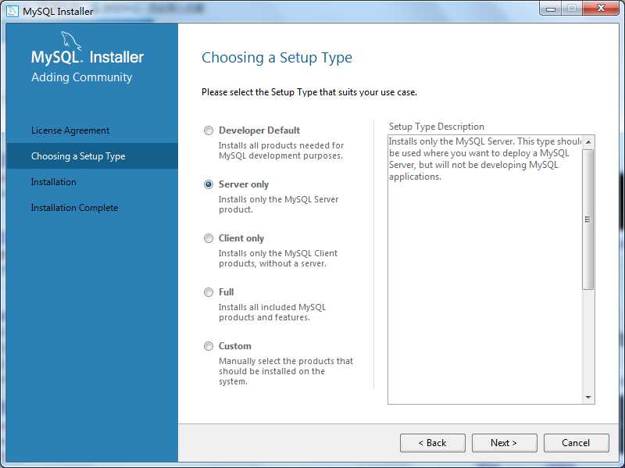Close the MySQL Installer window
This screenshot has height=468, width=625.
(x=601, y=9)
